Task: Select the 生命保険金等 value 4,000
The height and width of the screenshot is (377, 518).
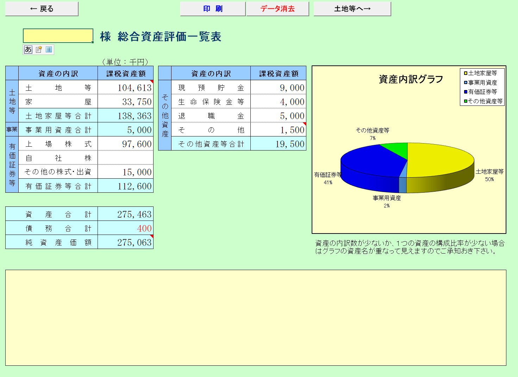Action: pyautogui.click(x=278, y=101)
